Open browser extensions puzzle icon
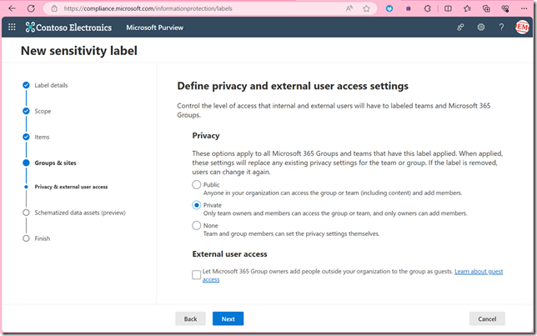Viewport: 537px width, 336px height. (428, 8)
